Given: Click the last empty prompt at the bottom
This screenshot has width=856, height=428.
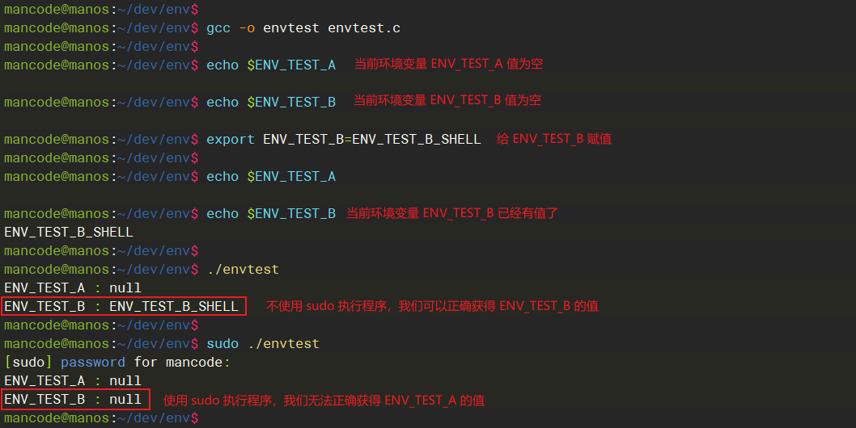Looking at the screenshot, I should click(x=100, y=418).
